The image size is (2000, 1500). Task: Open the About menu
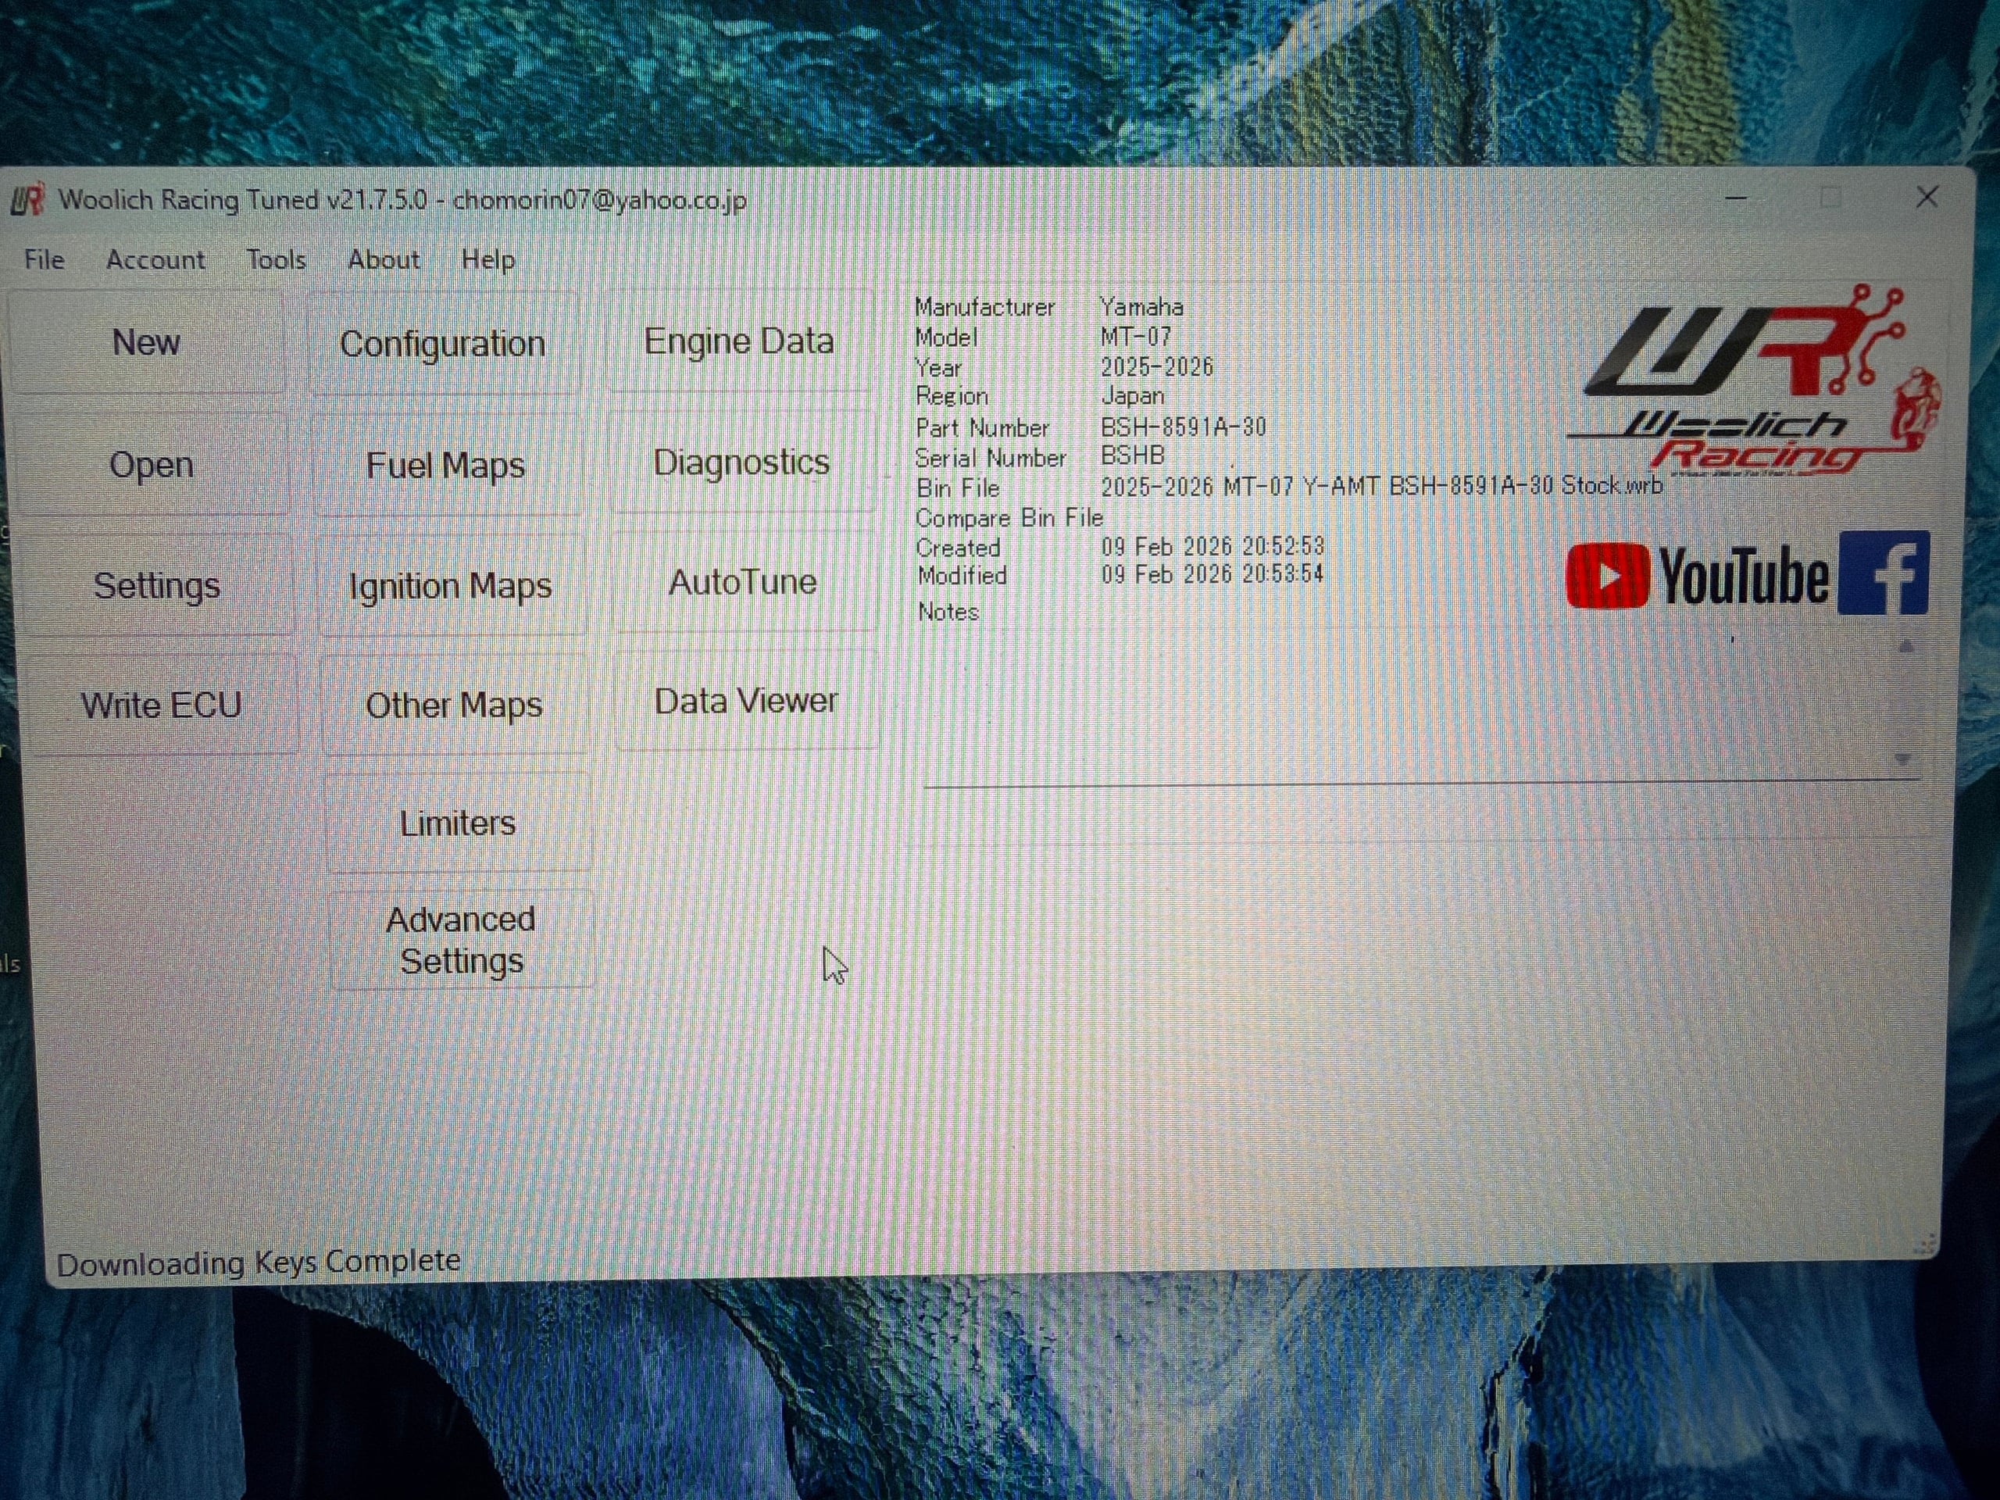(384, 260)
